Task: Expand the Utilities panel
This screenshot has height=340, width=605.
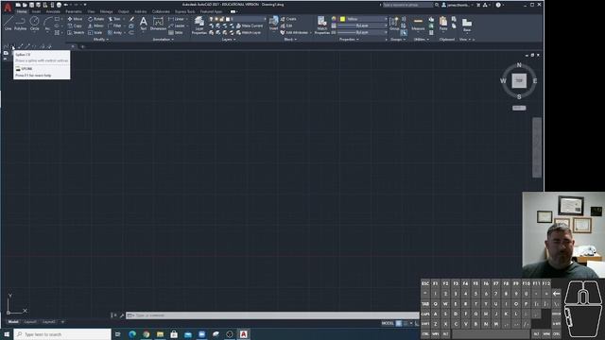Action: (421, 40)
